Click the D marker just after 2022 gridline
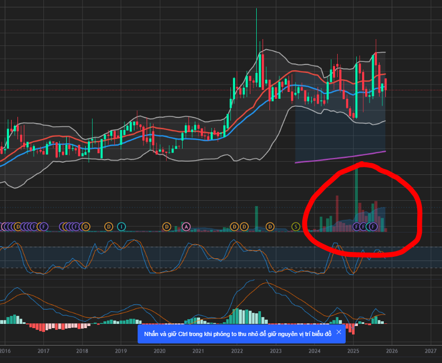This screenshot has width=442, height=363. (x=244, y=227)
